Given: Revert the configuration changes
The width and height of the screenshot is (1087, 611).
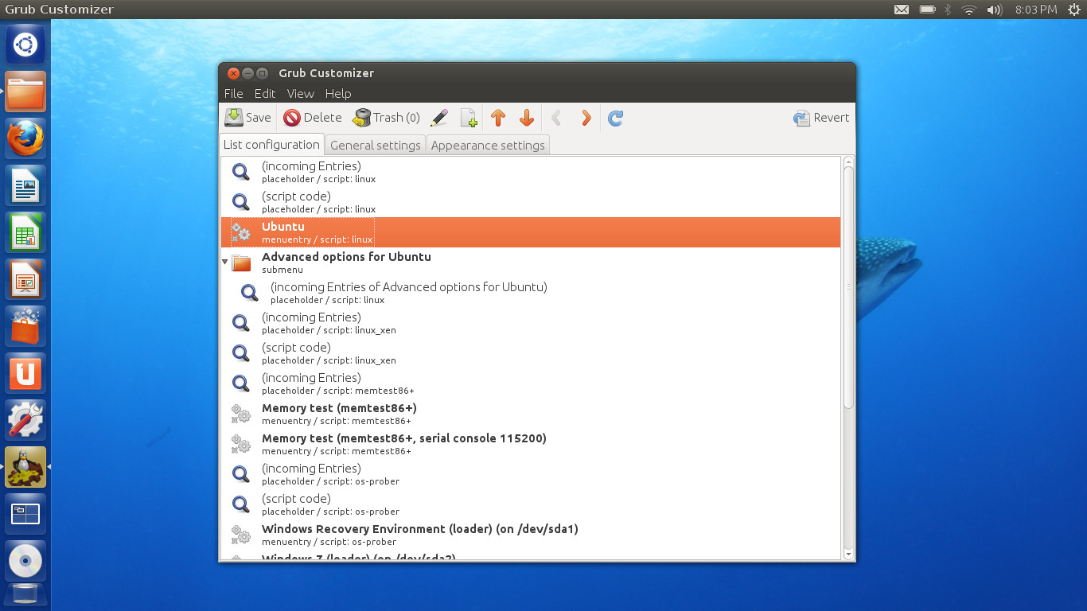Looking at the screenshot, I should point(821,118).
